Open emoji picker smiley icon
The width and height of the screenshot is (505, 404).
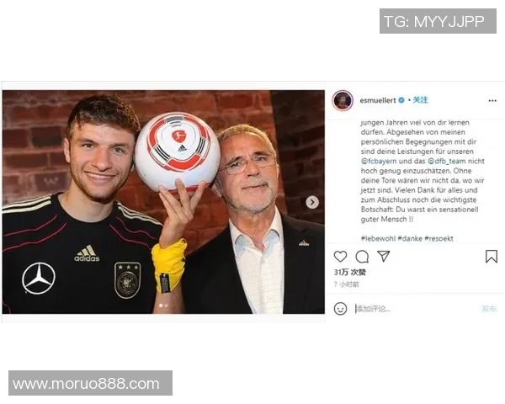click(x=340, y=309)
